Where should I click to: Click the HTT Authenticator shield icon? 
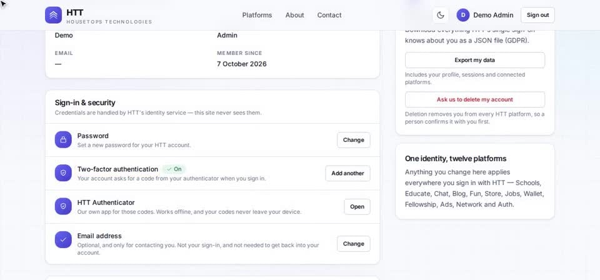tap(63, 206)
